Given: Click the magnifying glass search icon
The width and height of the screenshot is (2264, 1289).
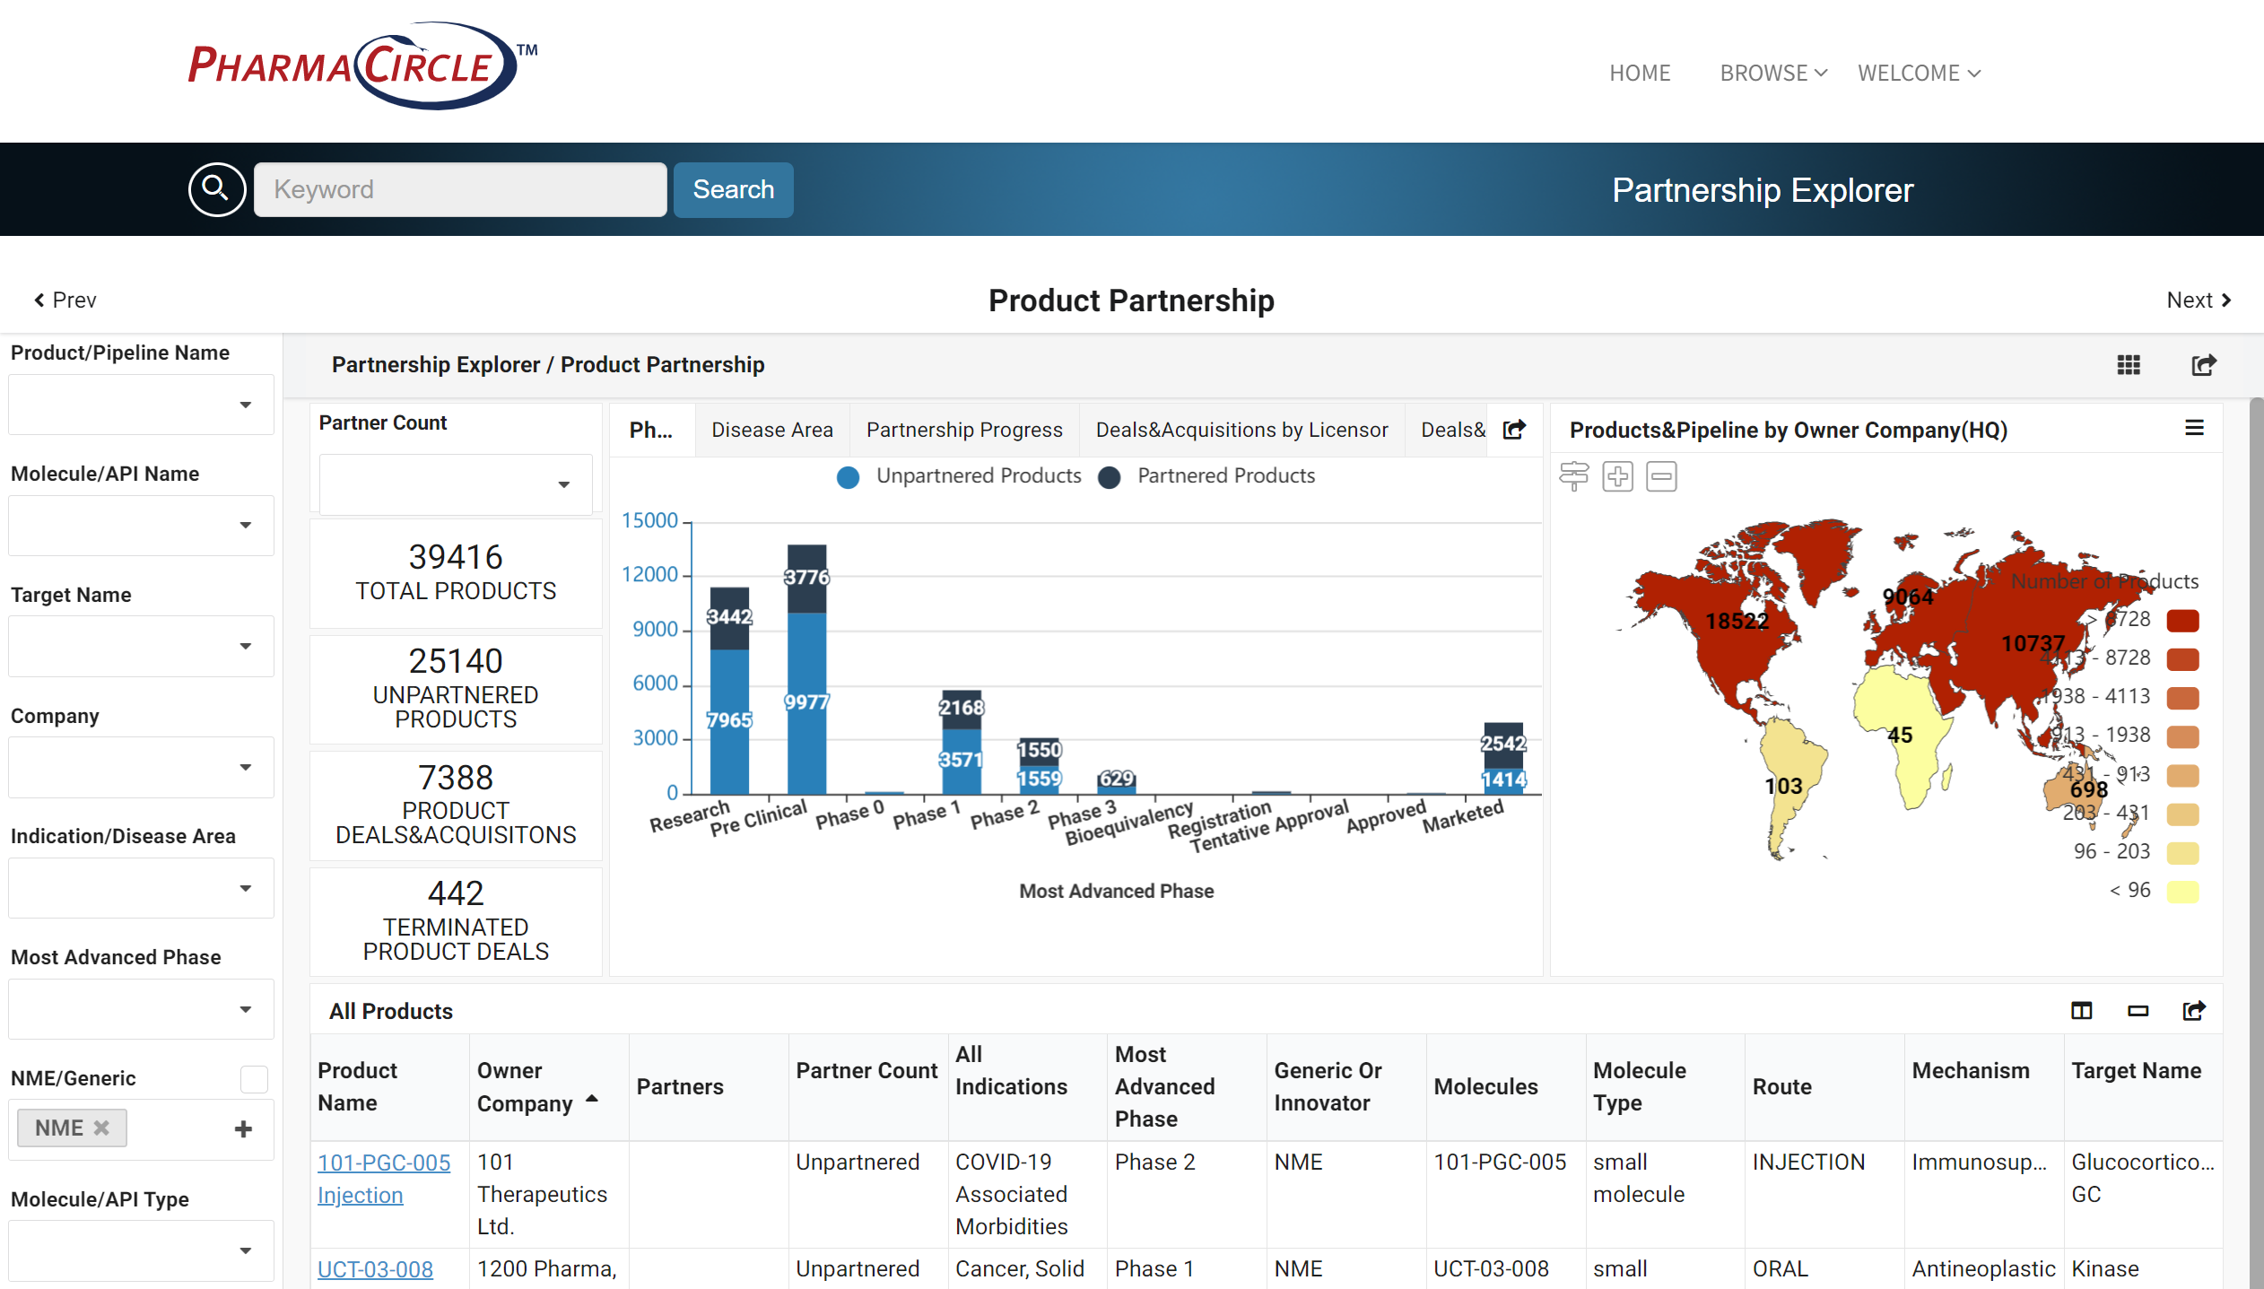Looking at the screenshot, I should (217, 189).
